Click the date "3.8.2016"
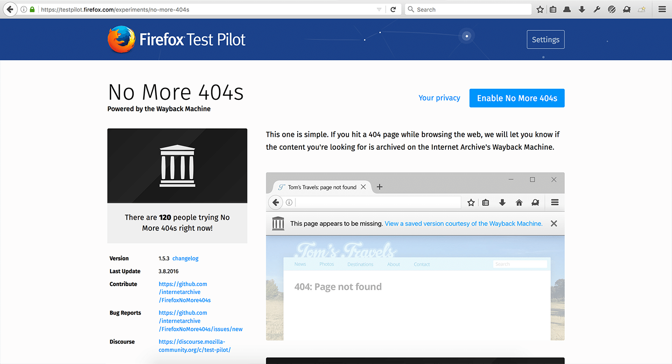Image resolution: width=672 pixels, height=364 pixels. (168, 271)
